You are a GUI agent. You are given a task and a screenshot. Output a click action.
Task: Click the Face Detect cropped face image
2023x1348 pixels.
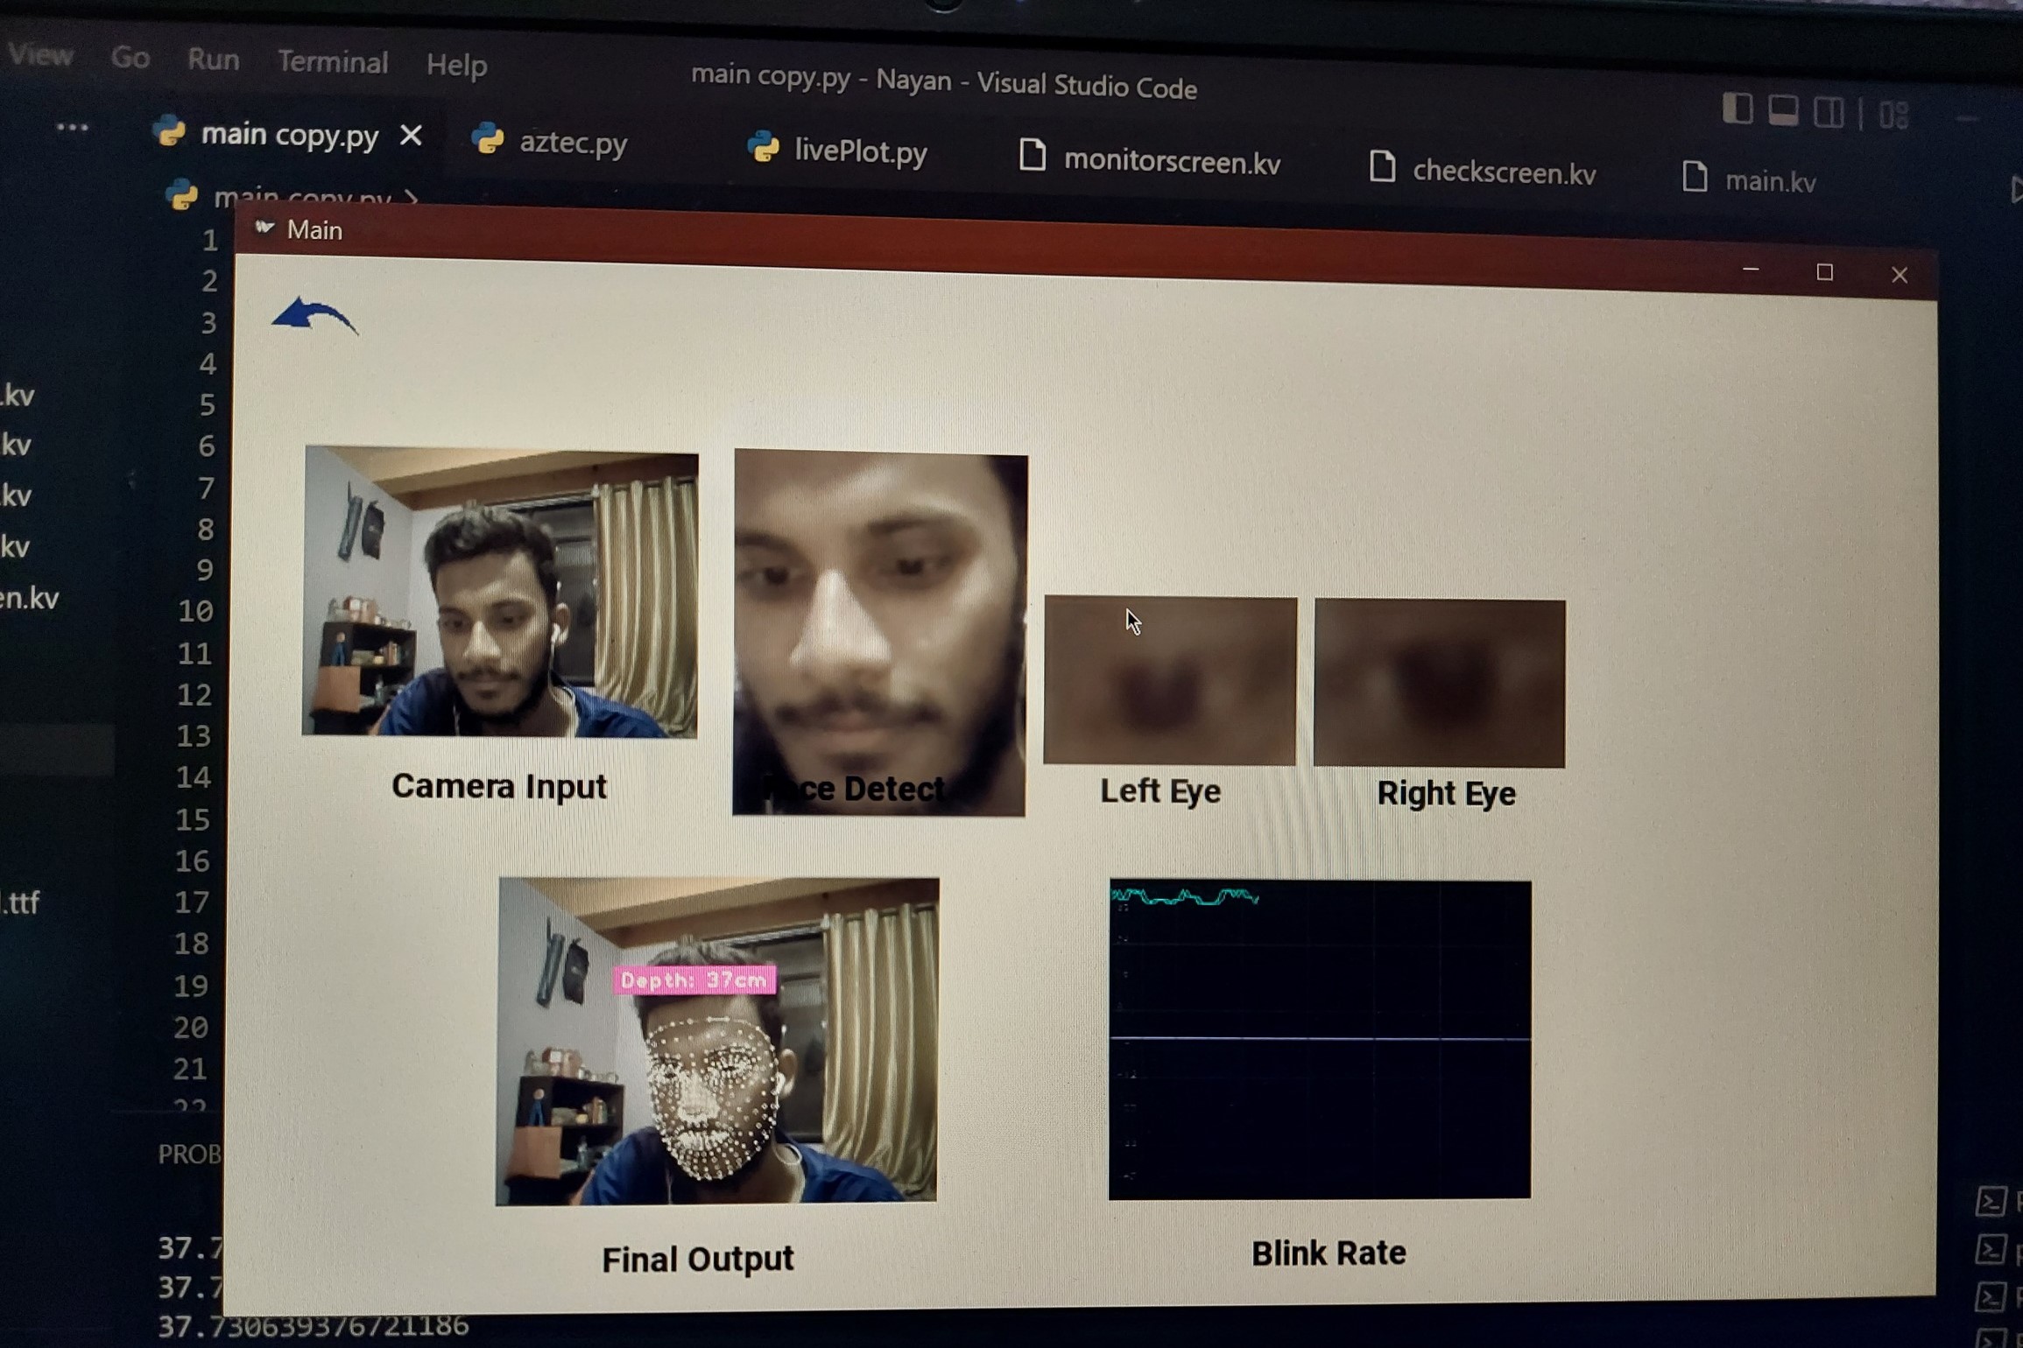pos(879,633)
